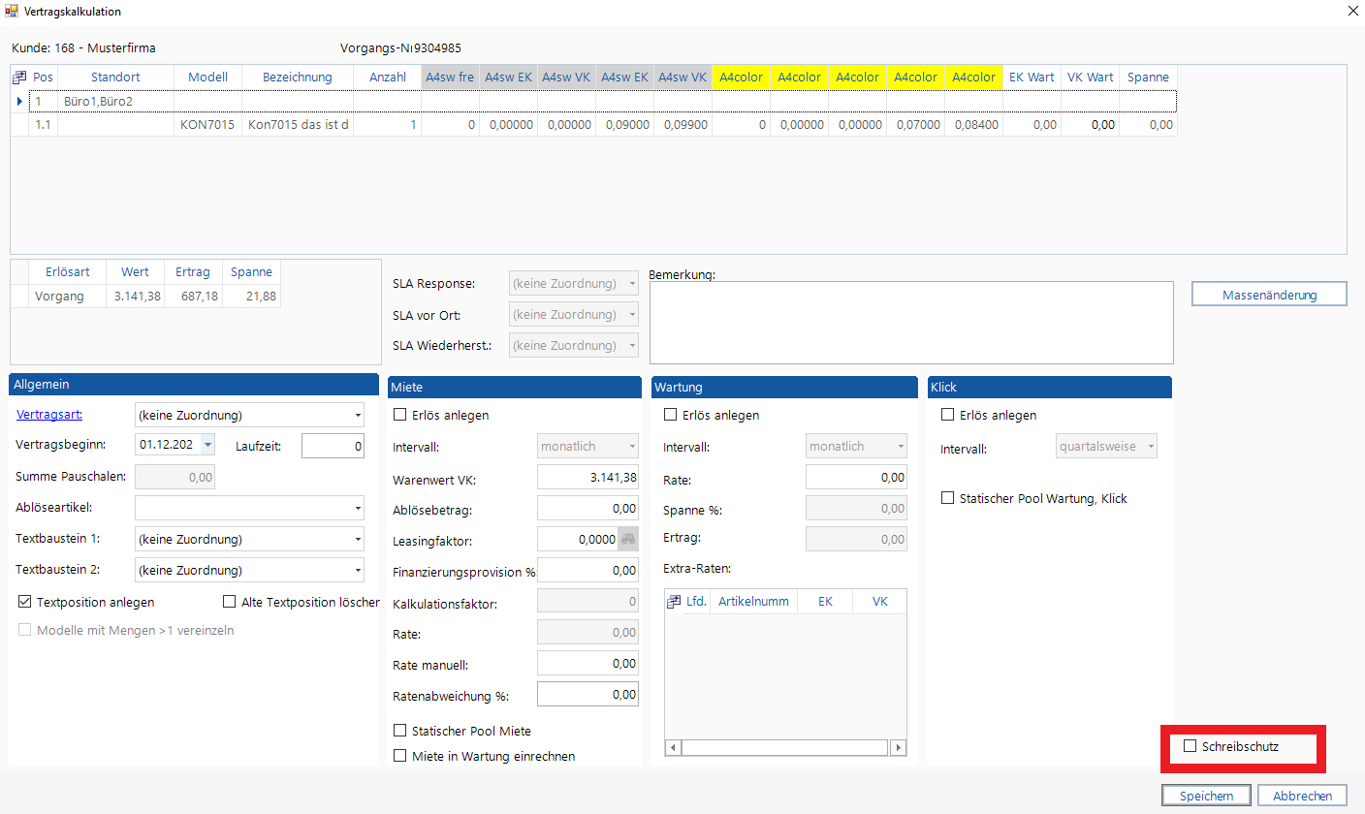Click the left scroll arrow in Extra-Raten

pos(673,748)
